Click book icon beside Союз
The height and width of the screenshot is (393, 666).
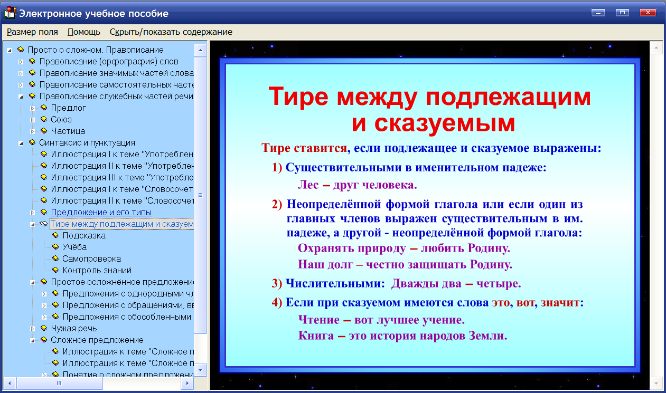click(44, 119)
